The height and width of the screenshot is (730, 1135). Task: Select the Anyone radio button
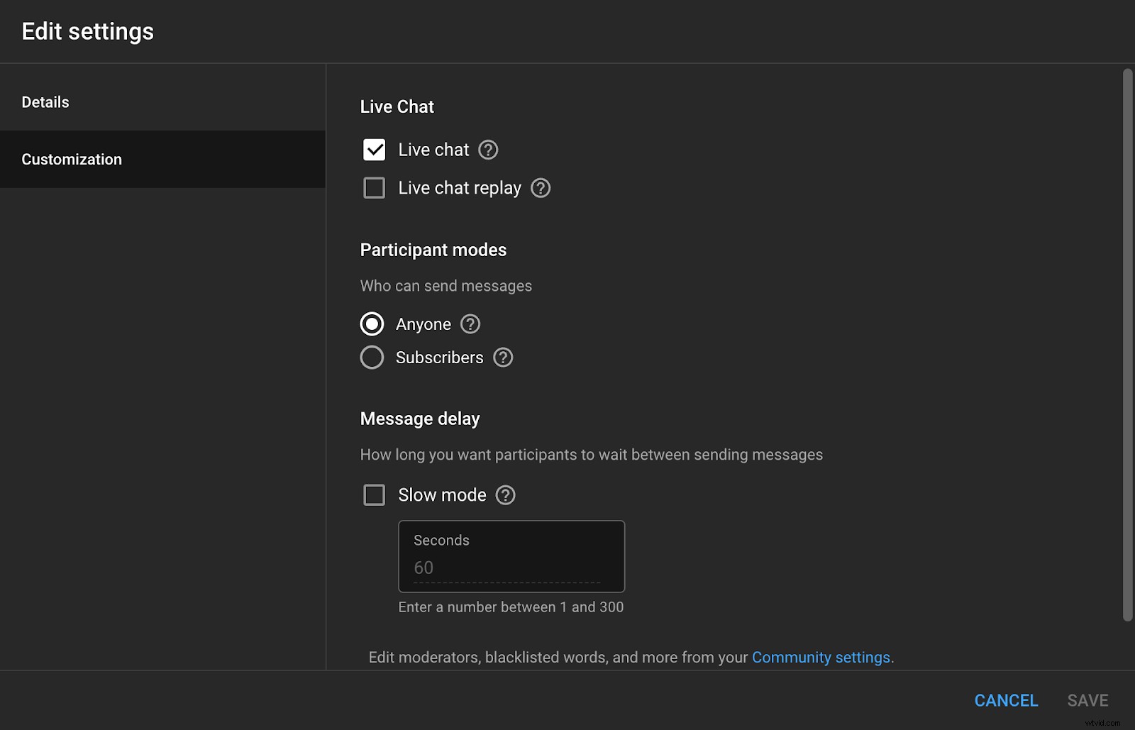(372, 324)
